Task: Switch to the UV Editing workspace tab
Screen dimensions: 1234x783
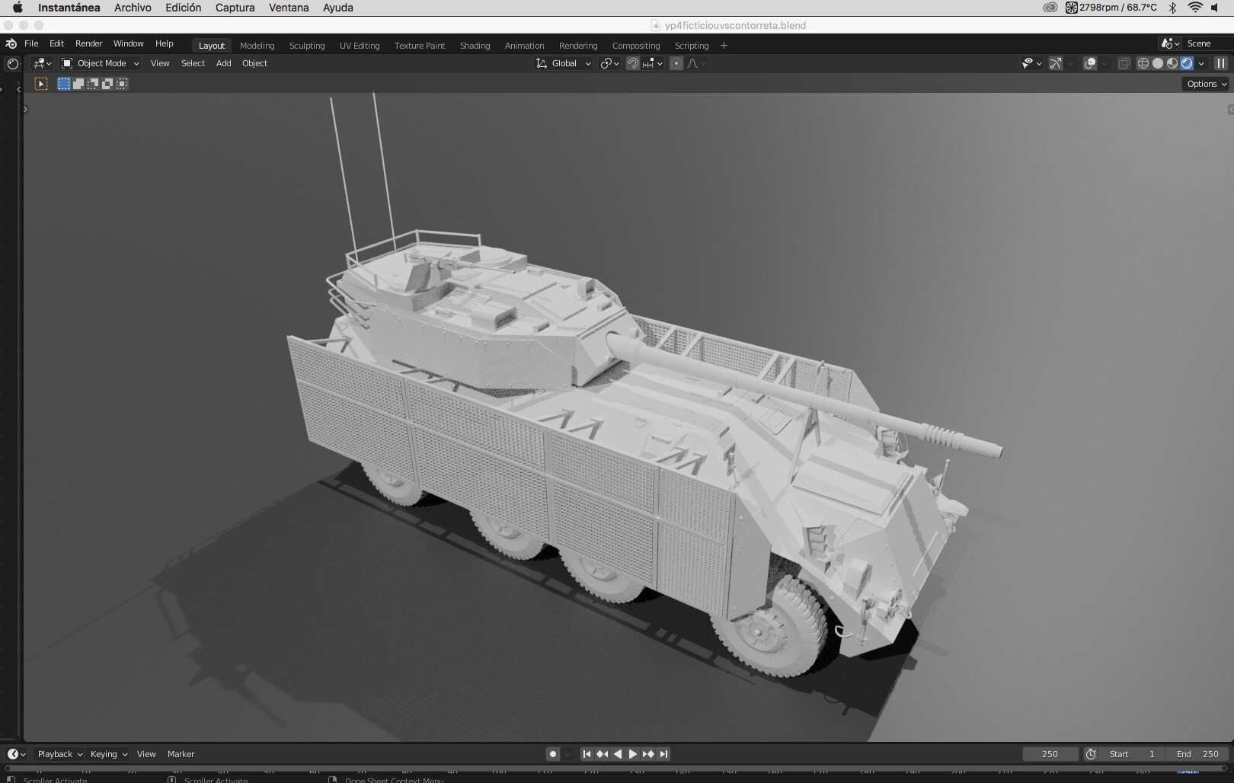Action: point(360,46)
